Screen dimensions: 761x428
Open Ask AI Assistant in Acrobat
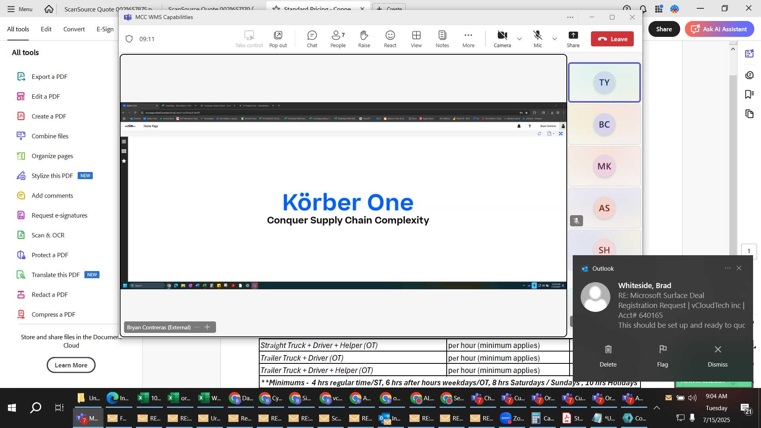point(719,29)
